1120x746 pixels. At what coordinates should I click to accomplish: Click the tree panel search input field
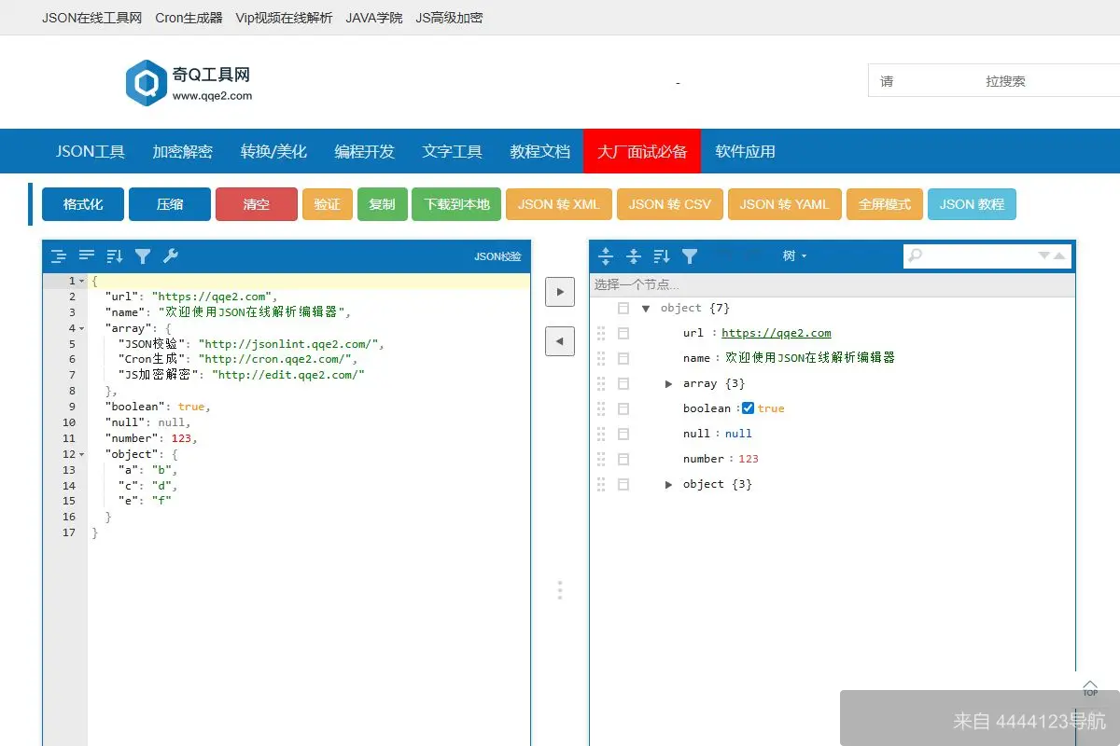pos(980,256)
